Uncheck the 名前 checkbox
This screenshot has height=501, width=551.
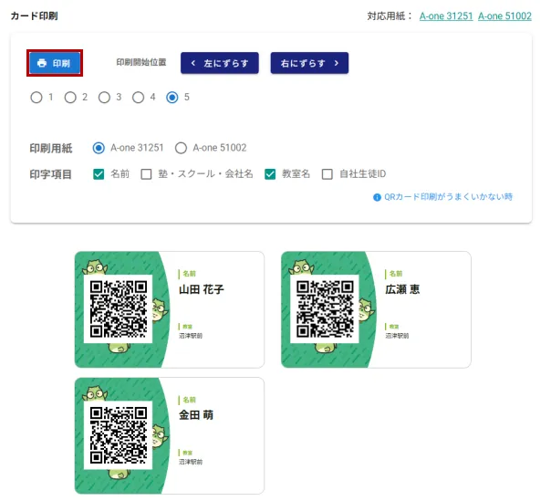click(x=99, y=174)
